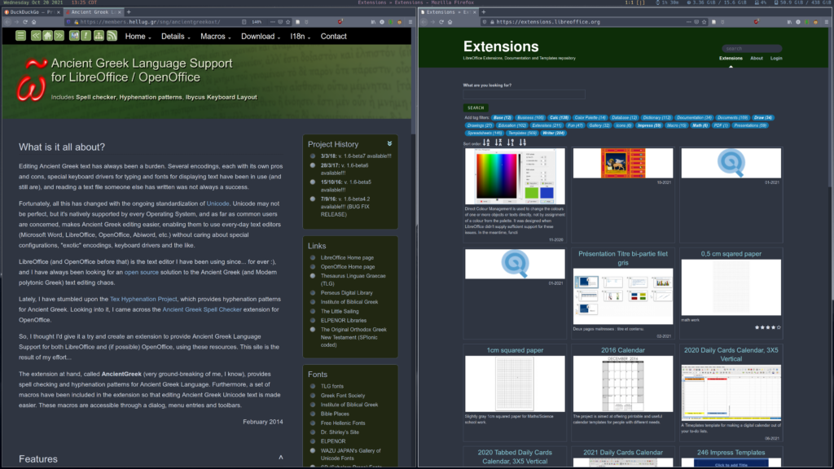Expand the Details dropdown menu
This screenshot has width=834, height=469.
pyautogui.click(x=176, y=36)
